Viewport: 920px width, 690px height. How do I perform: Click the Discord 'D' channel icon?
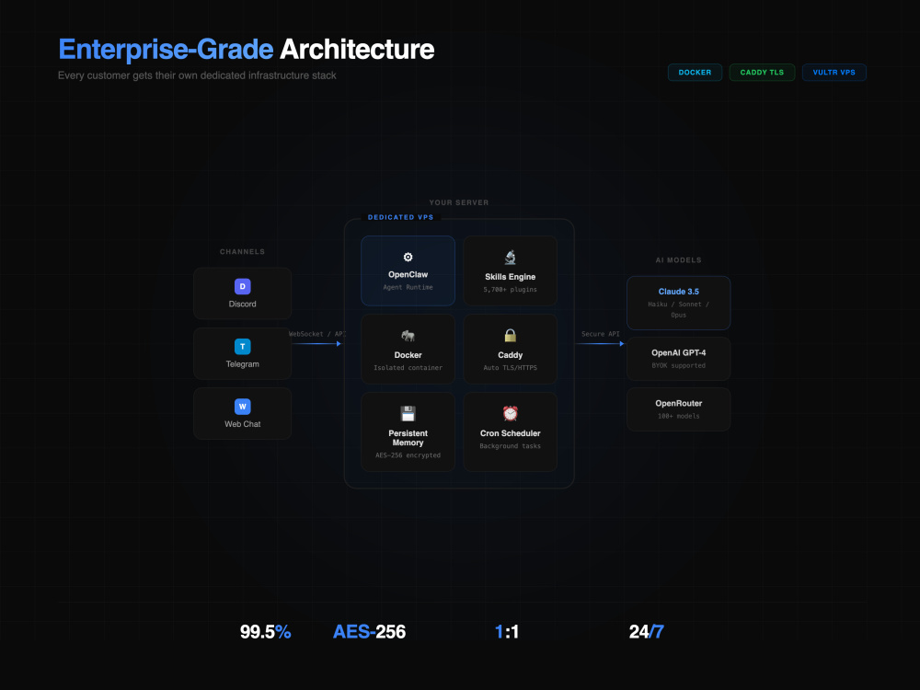242,286
